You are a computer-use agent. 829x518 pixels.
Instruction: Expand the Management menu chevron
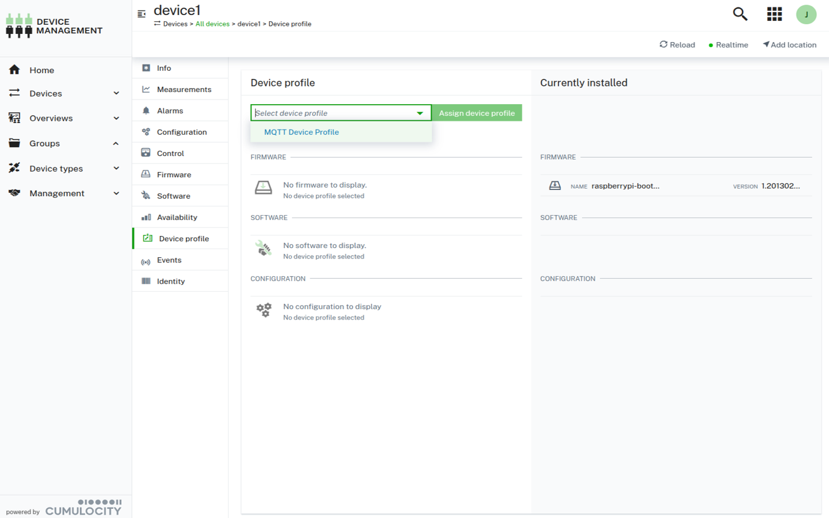coord(116,193)
